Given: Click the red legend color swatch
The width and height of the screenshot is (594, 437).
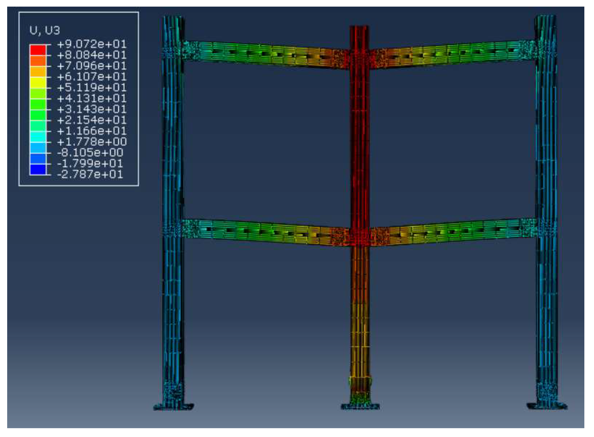Looking at the screenshot, I should [38, 50].
